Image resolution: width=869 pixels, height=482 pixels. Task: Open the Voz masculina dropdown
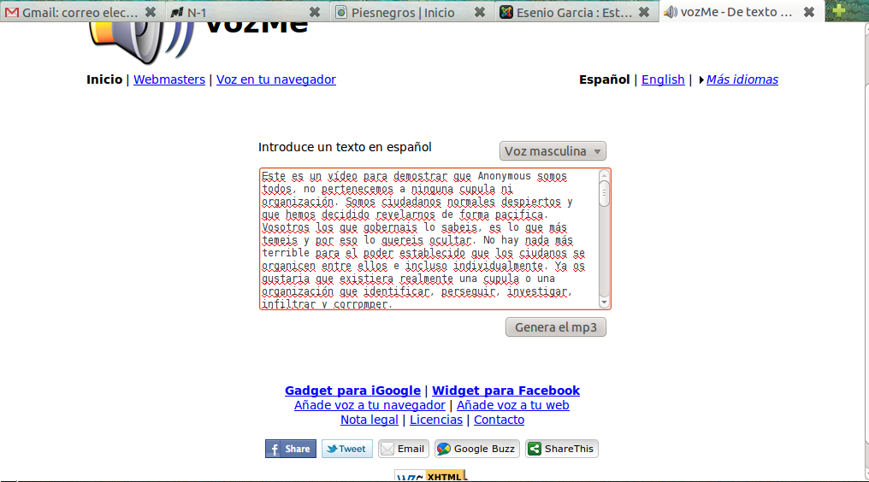[553, 150]
